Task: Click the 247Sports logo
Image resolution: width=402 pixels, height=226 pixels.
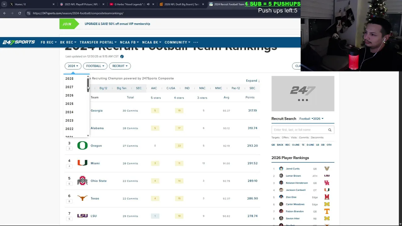Action: [x=19, y=42]
